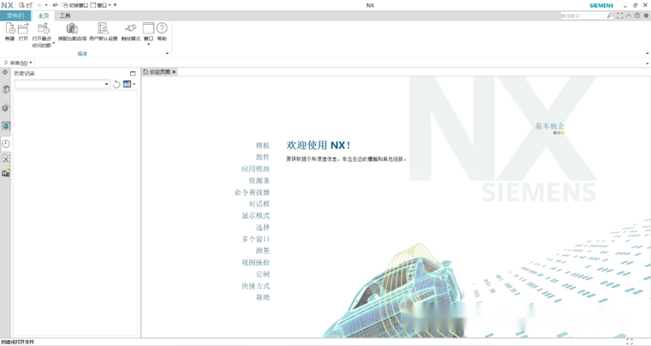Toggle 触控模式 touch mode
Viewport: 651px width, 346px height.
tap(130, 30)
